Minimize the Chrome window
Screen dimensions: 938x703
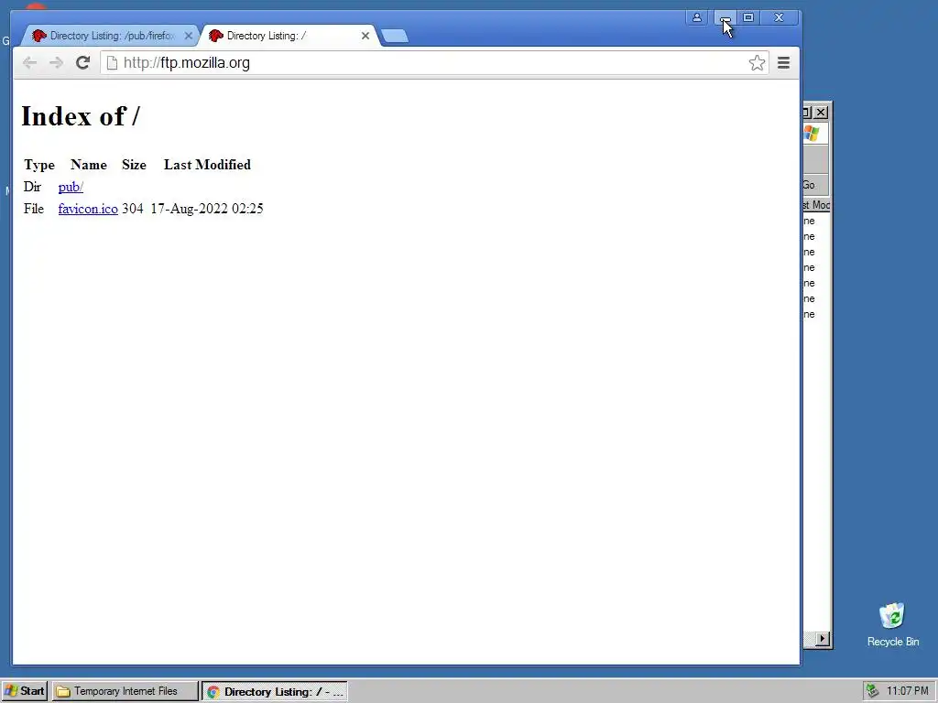pyautogui.click(x=725, y=18)
